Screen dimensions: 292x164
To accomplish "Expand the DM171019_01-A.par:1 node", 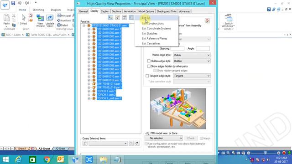I will click(x=89, y=84).
